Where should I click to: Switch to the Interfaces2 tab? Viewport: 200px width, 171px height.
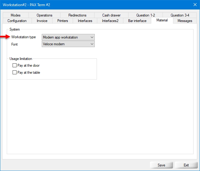(x=110, y=21)
